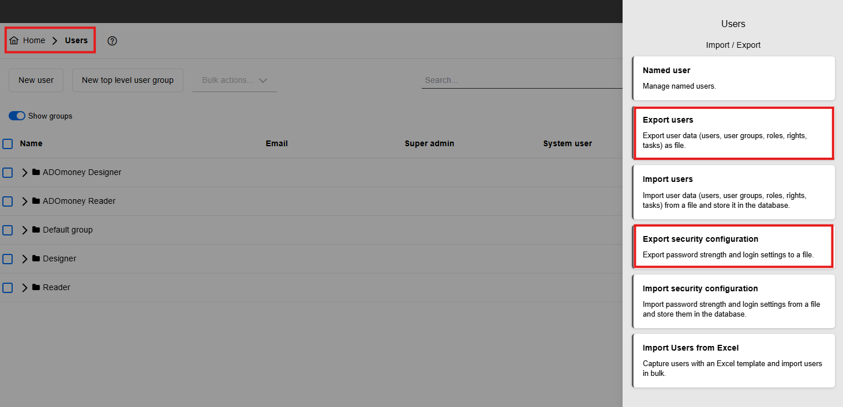
Task: Expand the Reader group tree entry
Action: coord(25,287)
